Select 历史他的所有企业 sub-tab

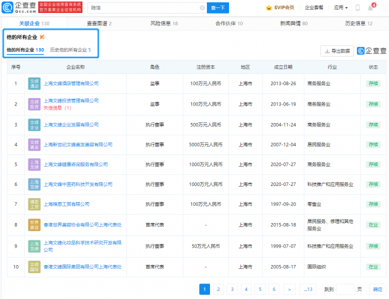coord(70,50)
